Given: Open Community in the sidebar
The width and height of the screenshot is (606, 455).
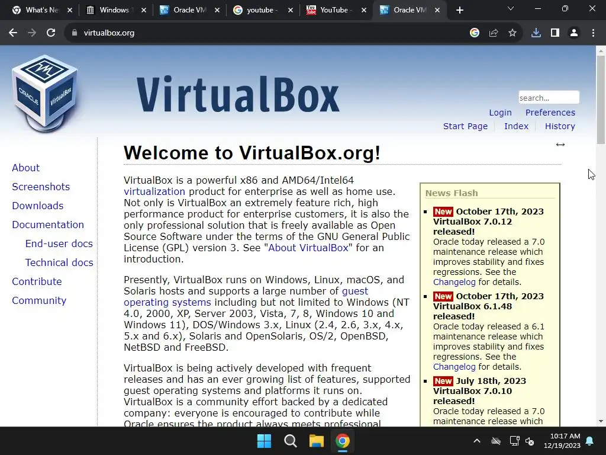Looking at the screenshot, I should coord(39,300).
